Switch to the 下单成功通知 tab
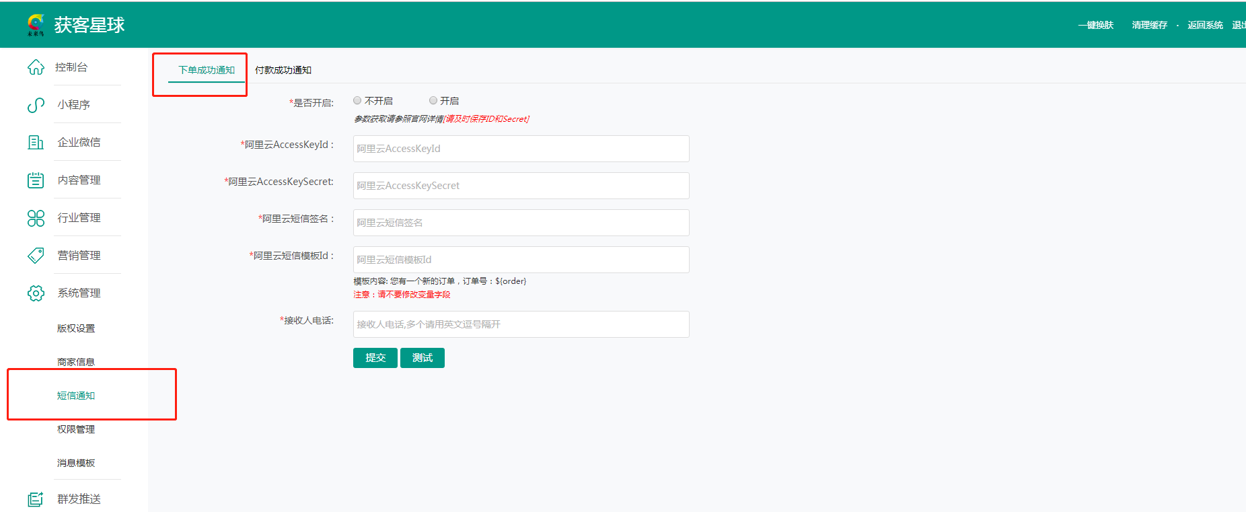The width and height of the screenshot is (1246, 512). coord(206,70)
